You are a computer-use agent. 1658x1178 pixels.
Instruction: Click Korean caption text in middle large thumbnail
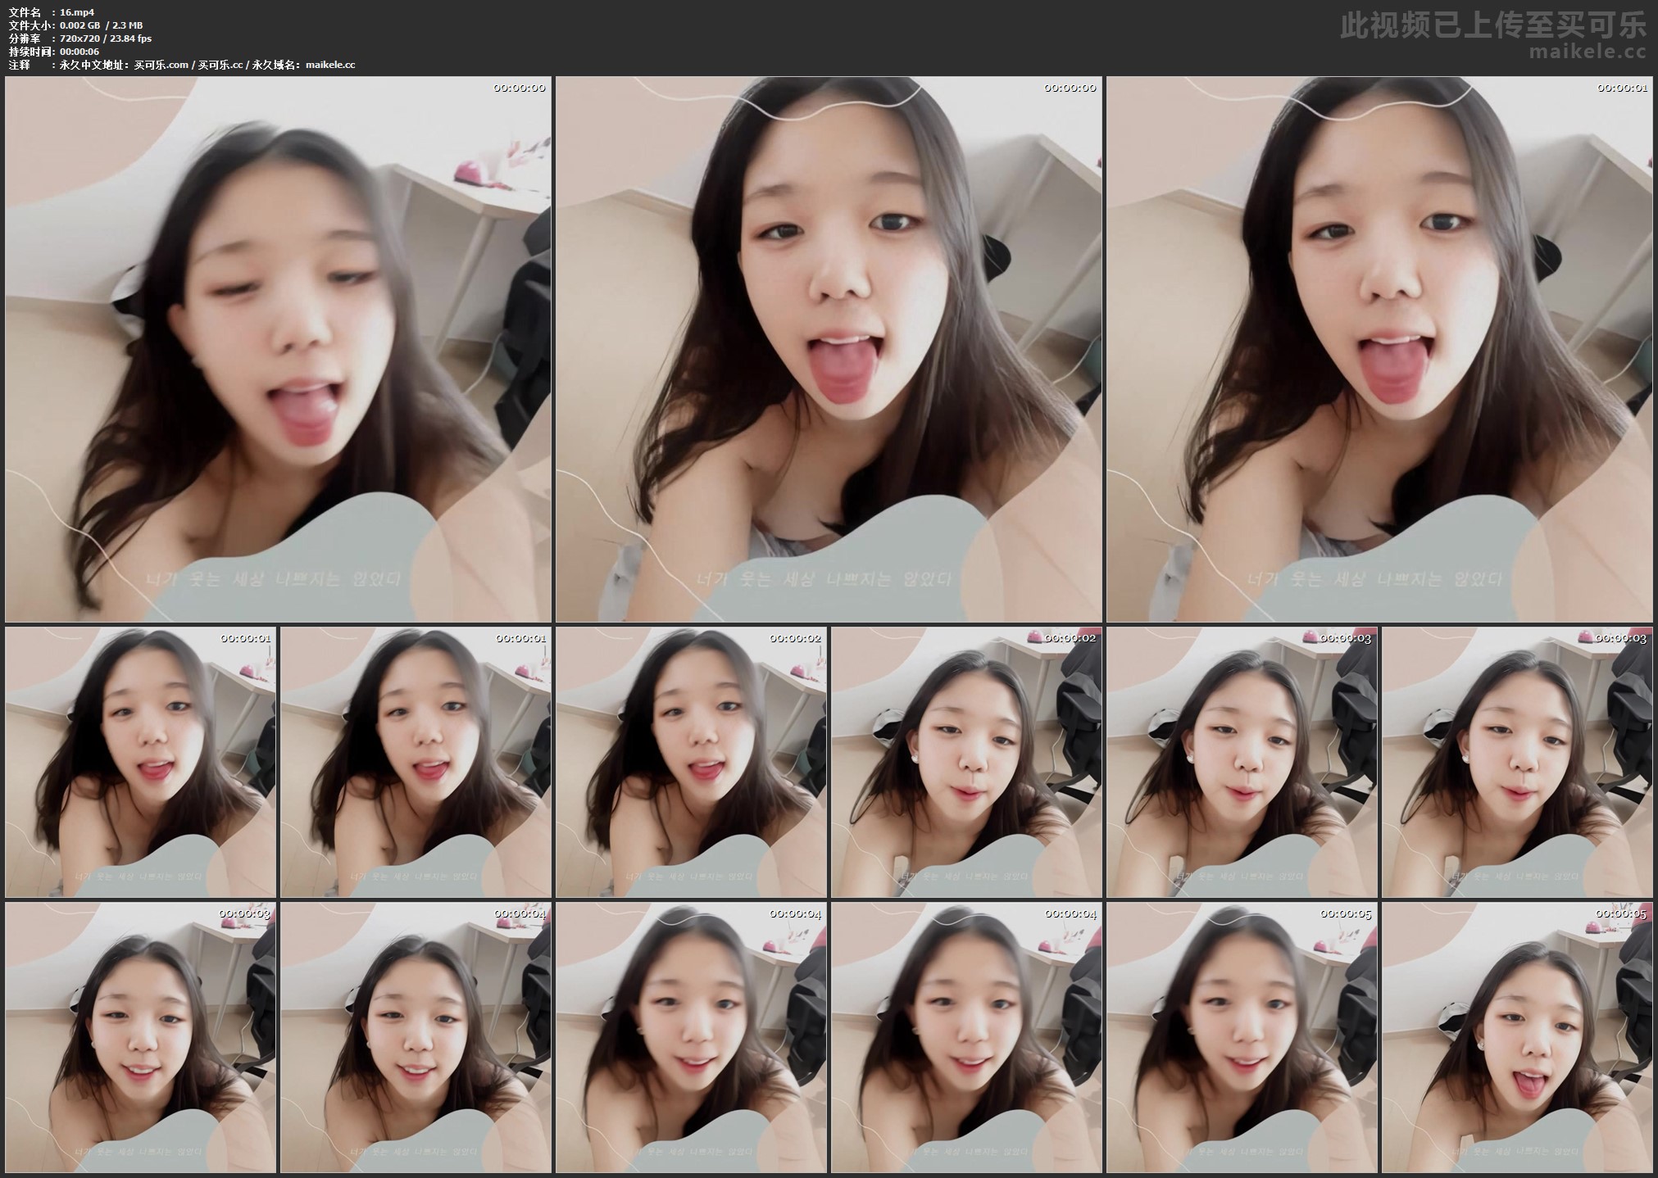tap(822, 580)
